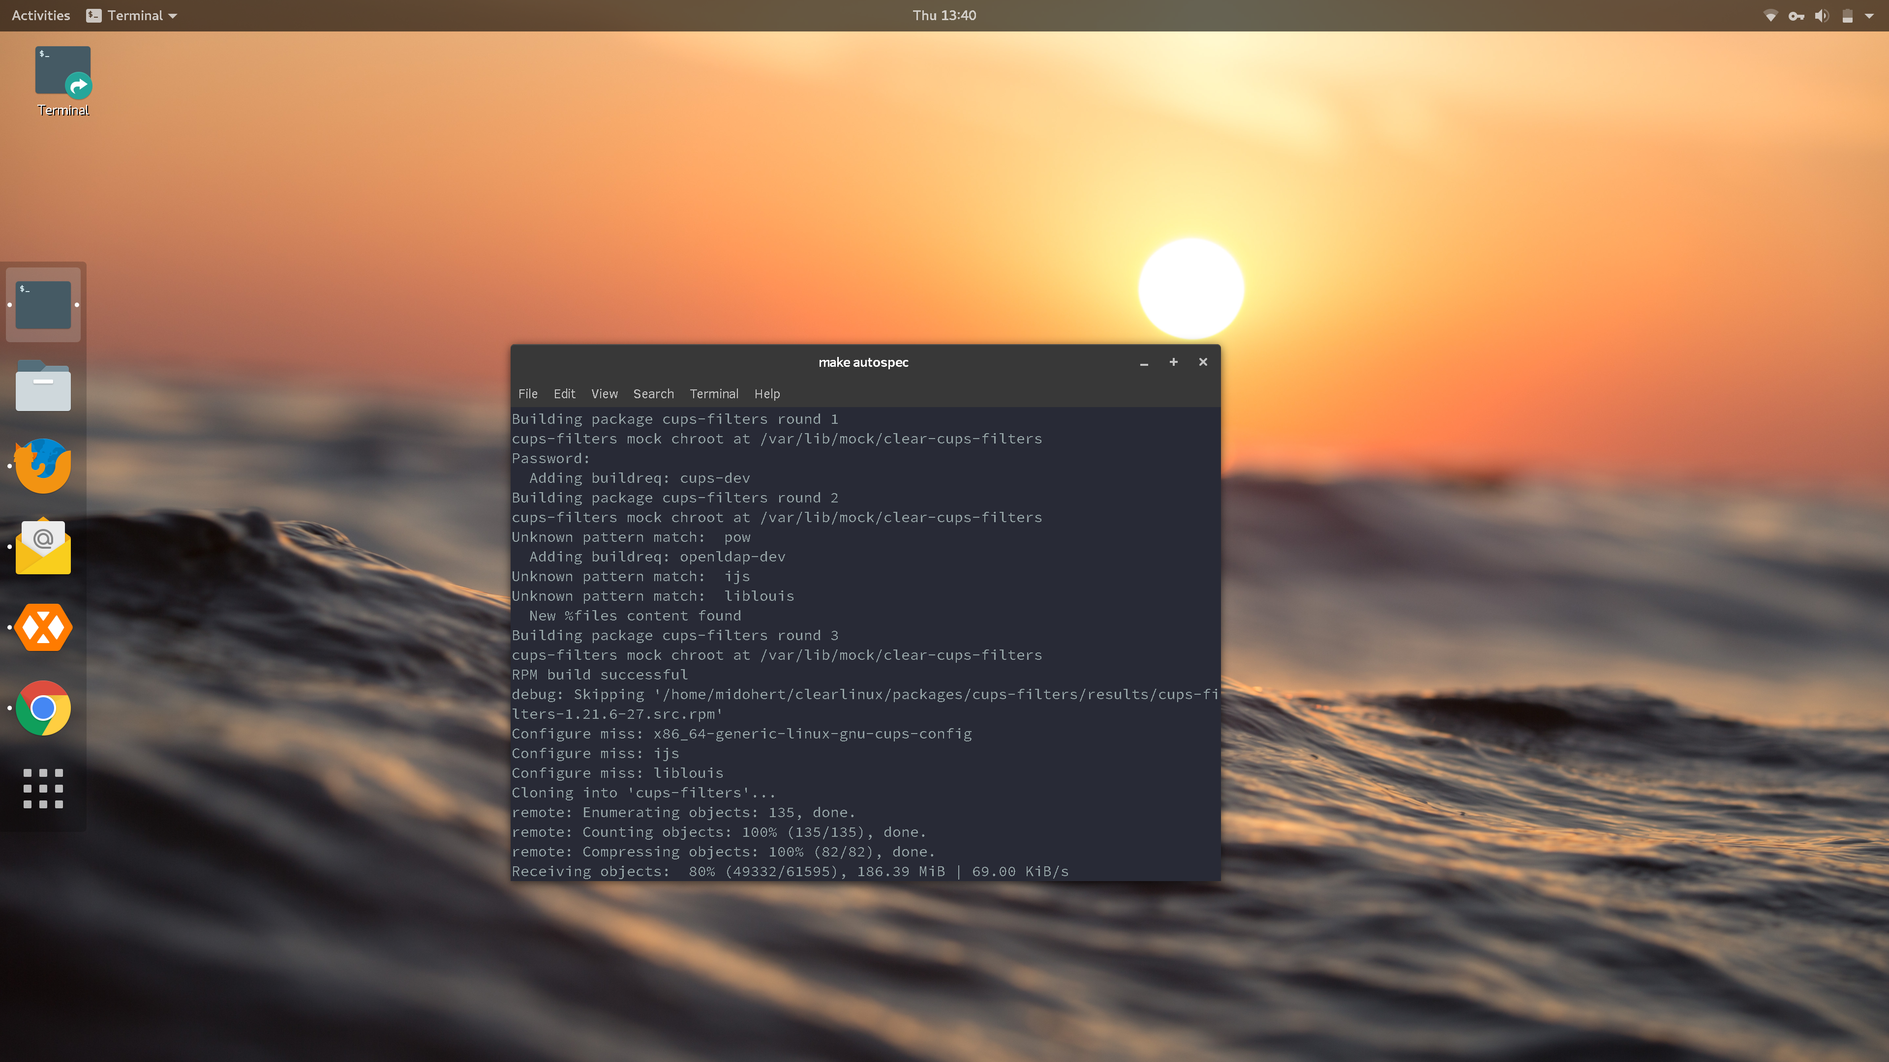The image size is (1889, 1062).
Task: Click 'RPM build successful' output line
Action: (x=600, y=674)
